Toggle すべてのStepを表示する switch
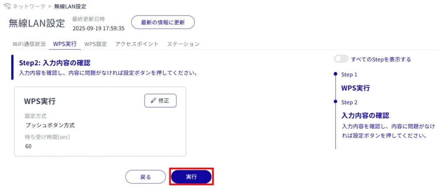Image resolution: width=447 pixels, height=196 pixels. [341, 59]
